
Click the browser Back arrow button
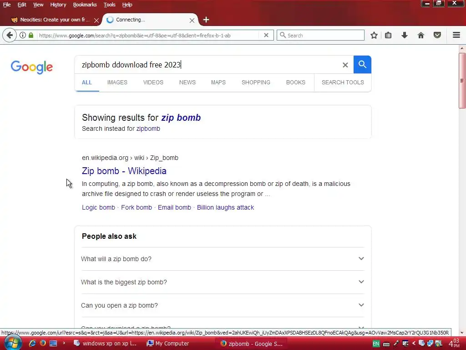coord(10,36)
